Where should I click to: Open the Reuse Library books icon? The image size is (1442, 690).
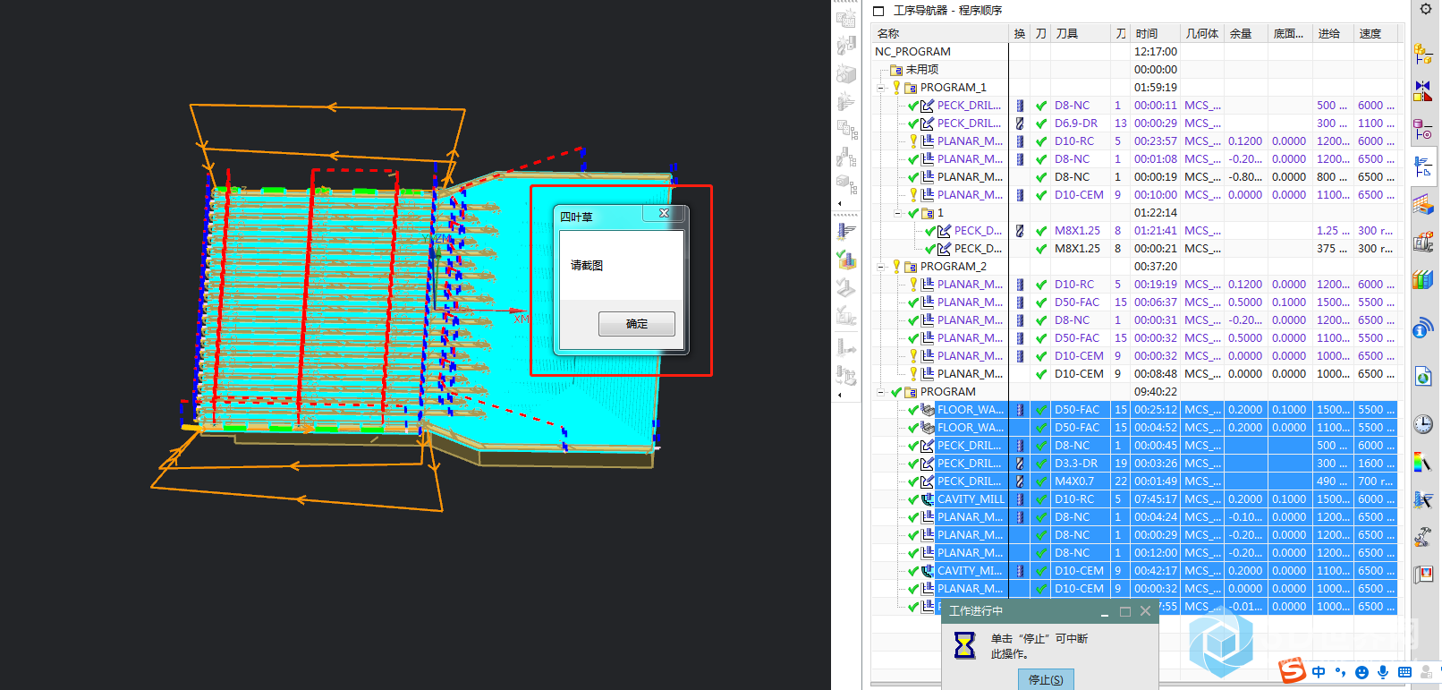pos(1423,280)
